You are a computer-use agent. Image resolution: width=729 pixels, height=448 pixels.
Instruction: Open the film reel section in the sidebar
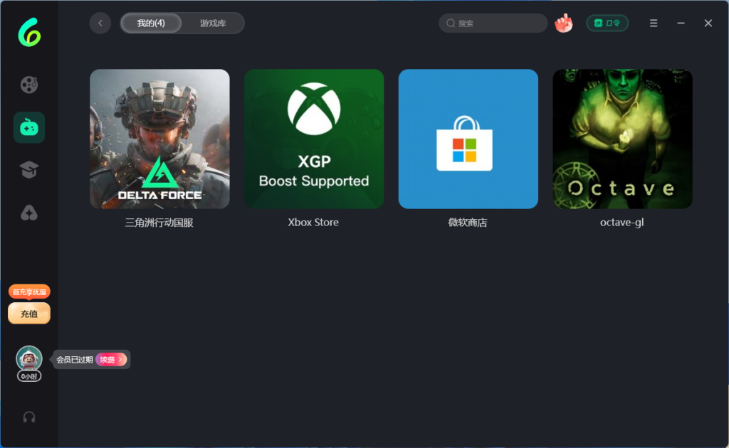[x=28, y=85]
